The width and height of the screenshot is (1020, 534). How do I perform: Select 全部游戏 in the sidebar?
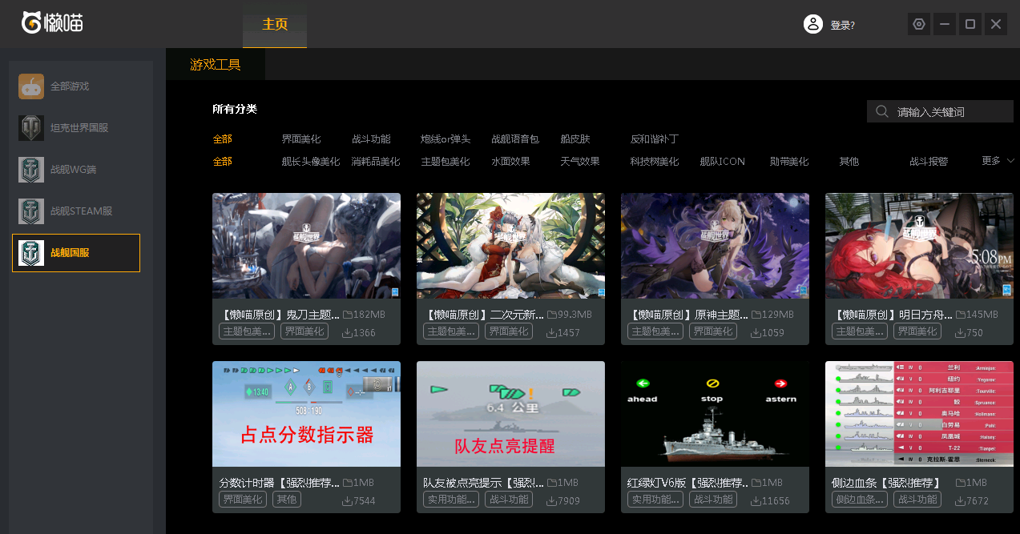pos(76,86)
